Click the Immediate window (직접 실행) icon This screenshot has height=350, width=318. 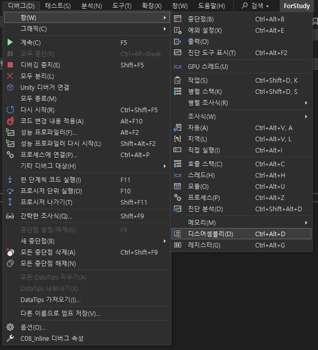[178, 150]
